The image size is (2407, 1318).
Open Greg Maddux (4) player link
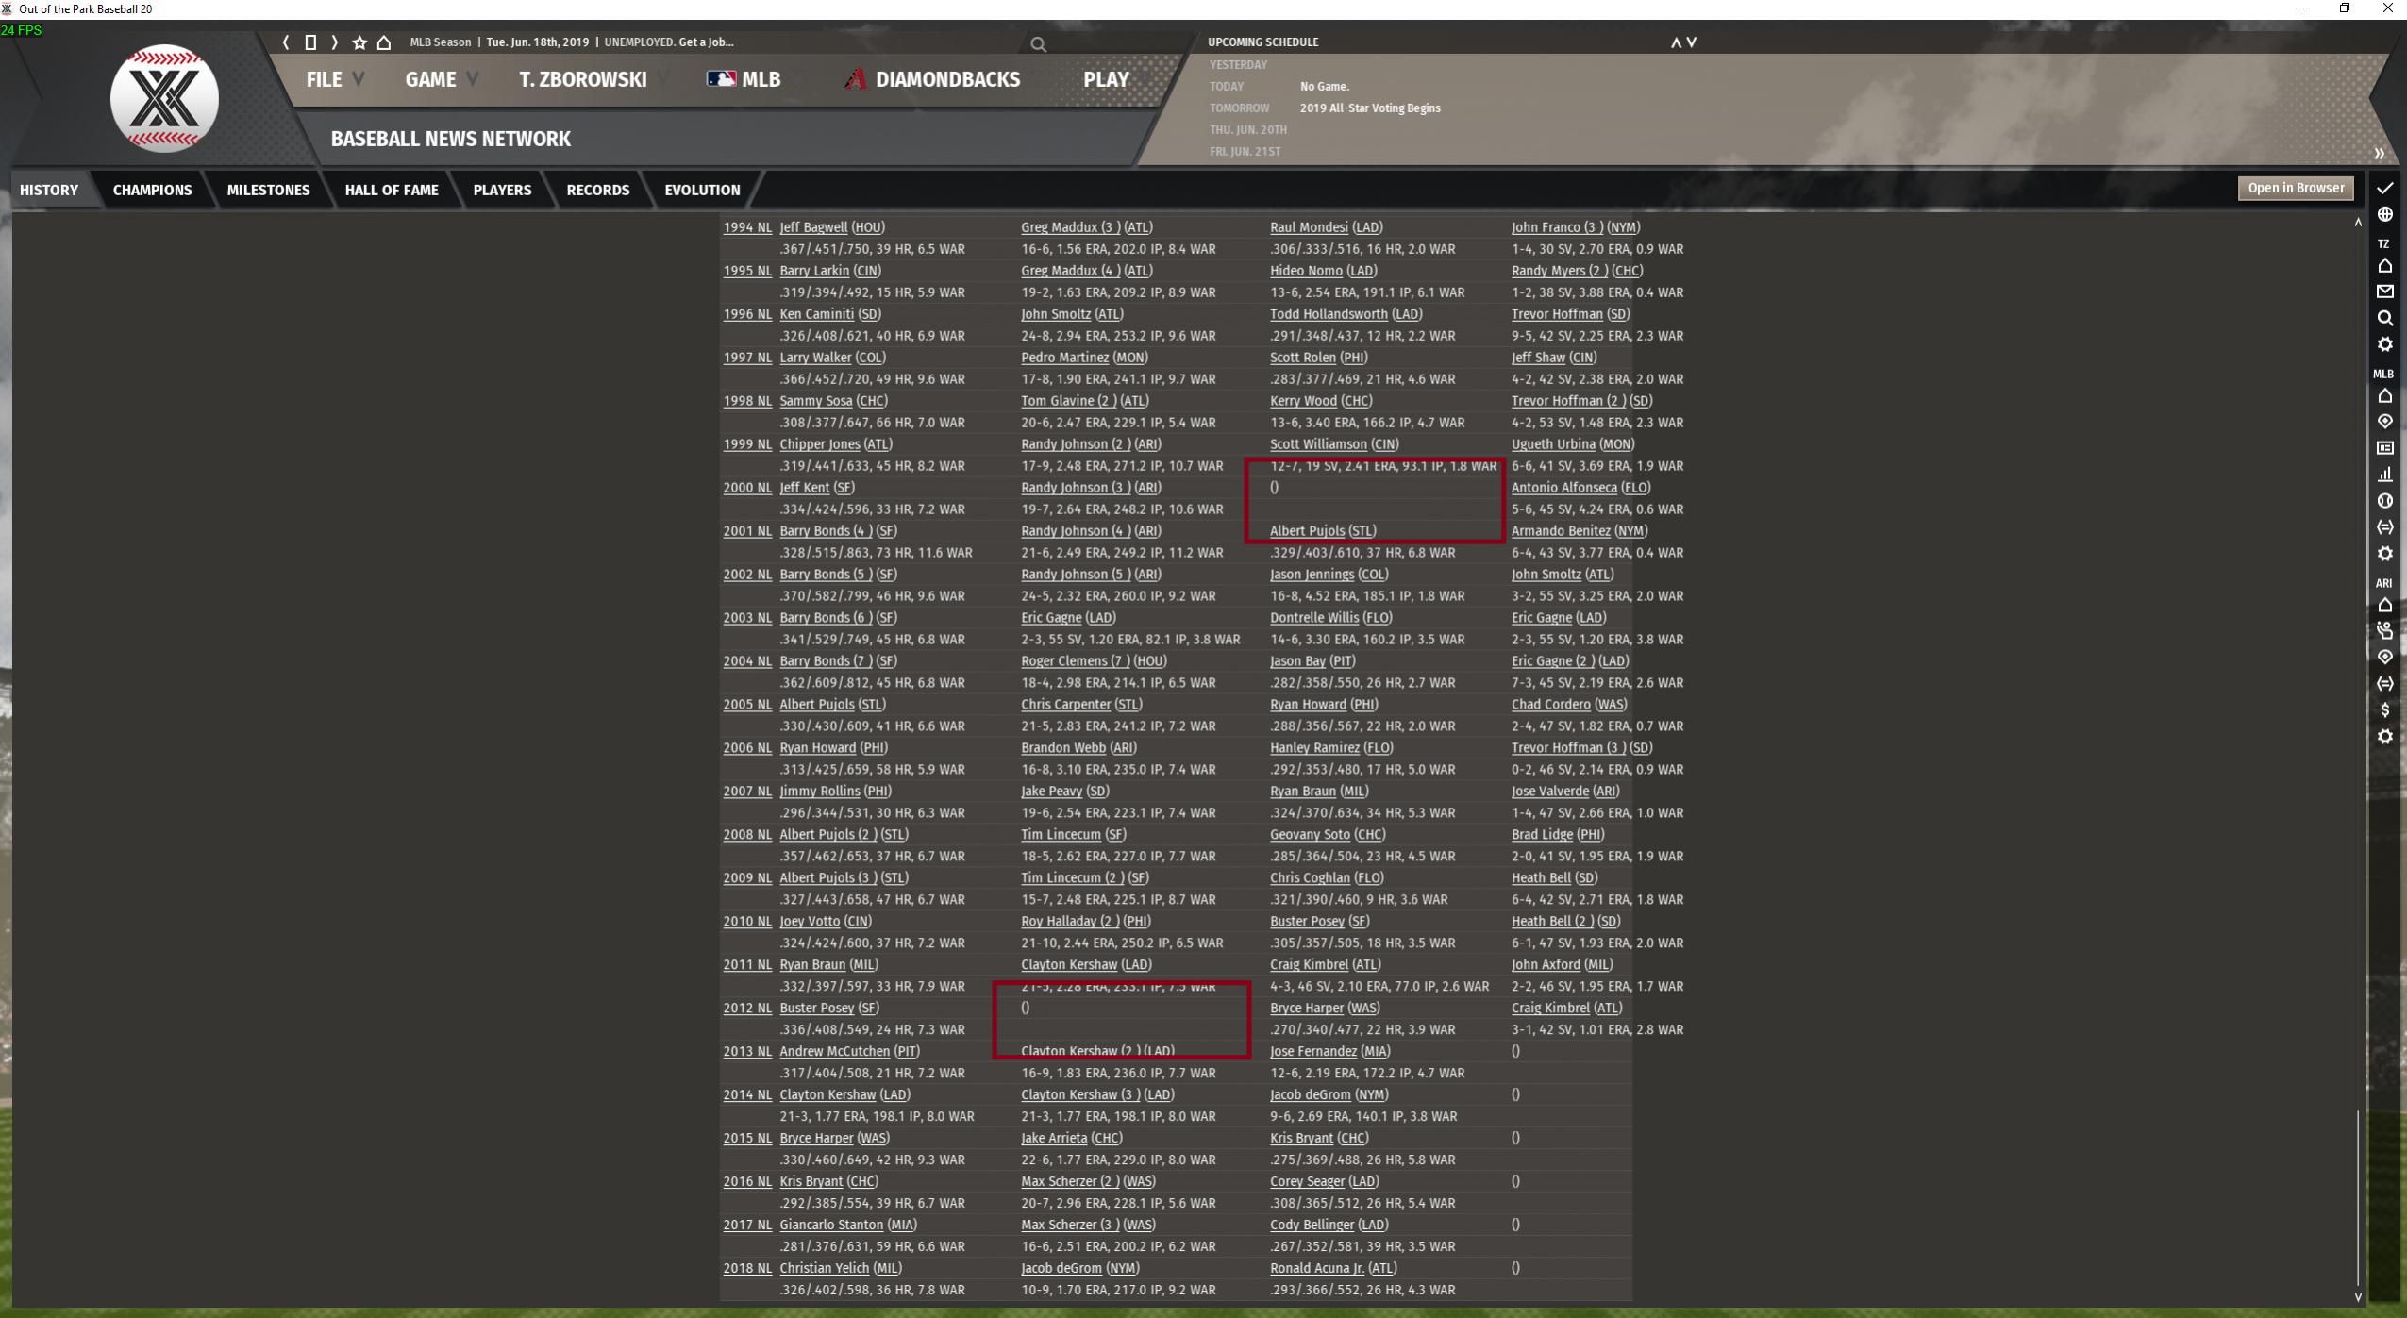click(x=1070, y=271)
